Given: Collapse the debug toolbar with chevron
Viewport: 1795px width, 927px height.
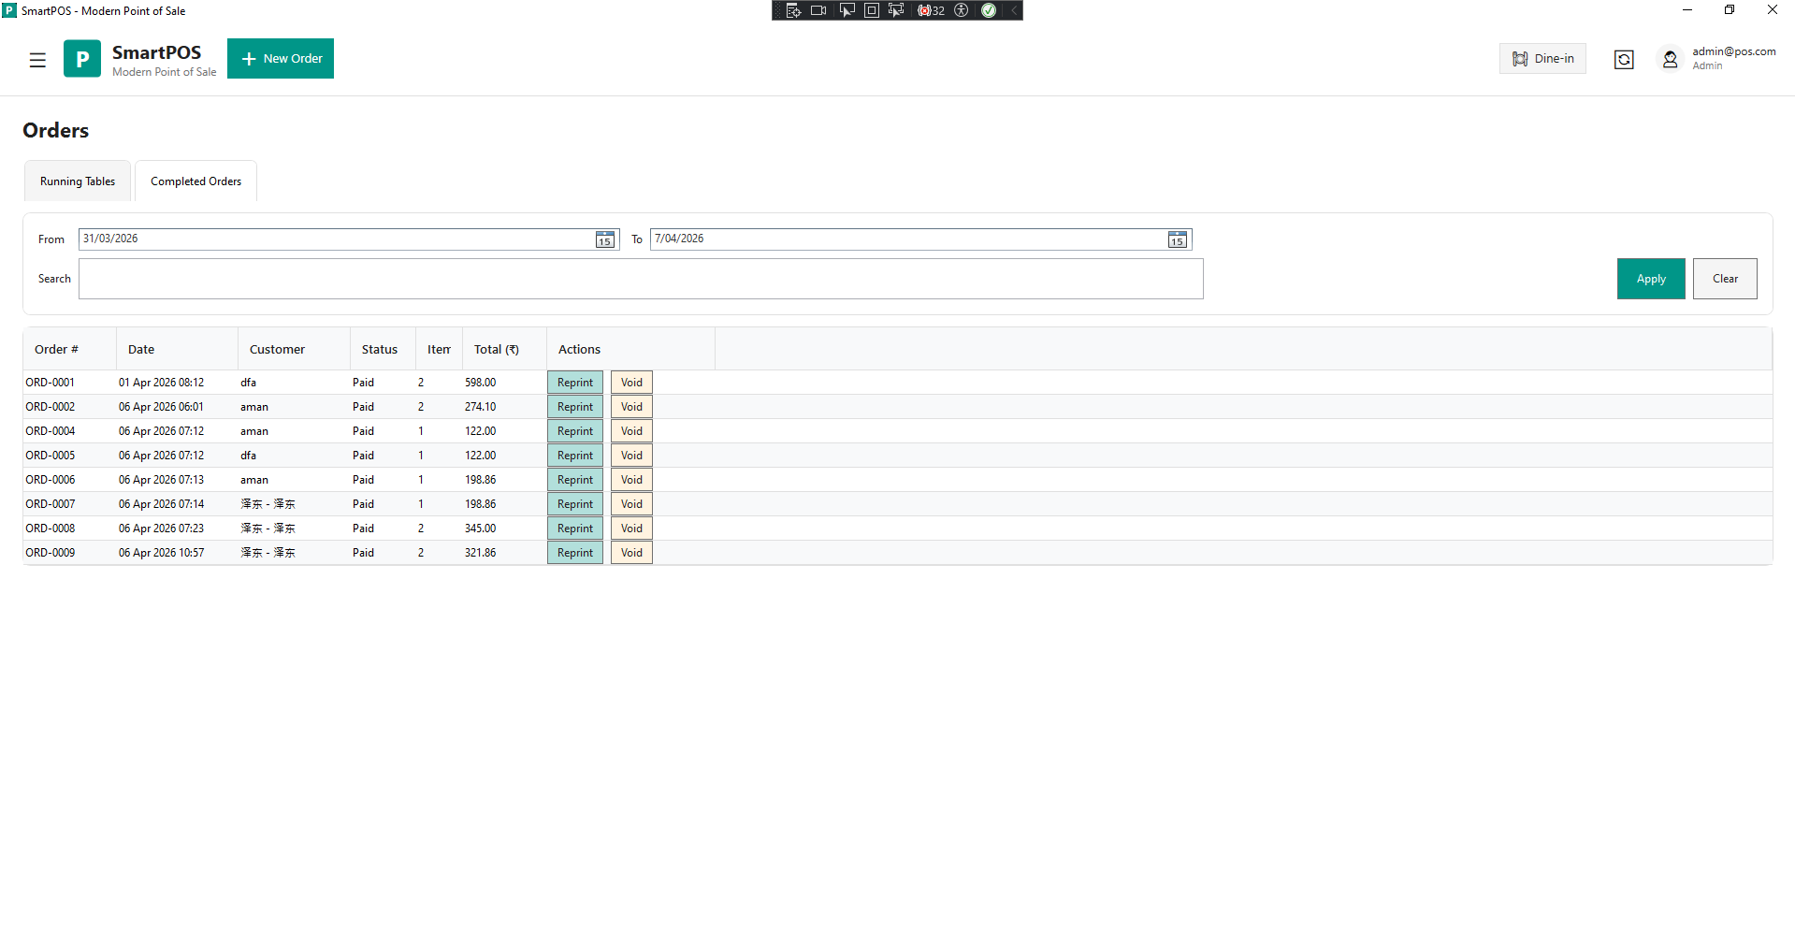Looking at the screenshot, I should click(x=1013, y=10).
